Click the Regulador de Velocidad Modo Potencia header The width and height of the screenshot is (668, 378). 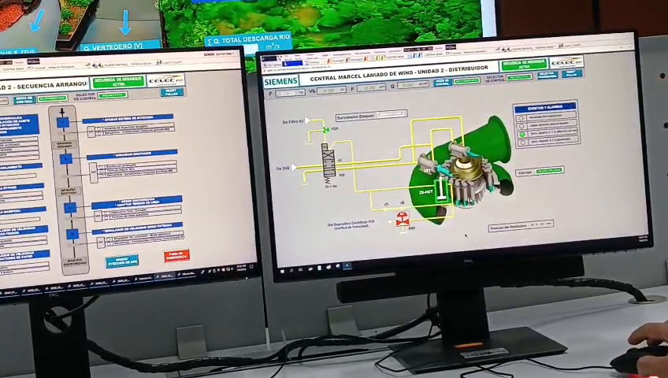pos(137,228)
